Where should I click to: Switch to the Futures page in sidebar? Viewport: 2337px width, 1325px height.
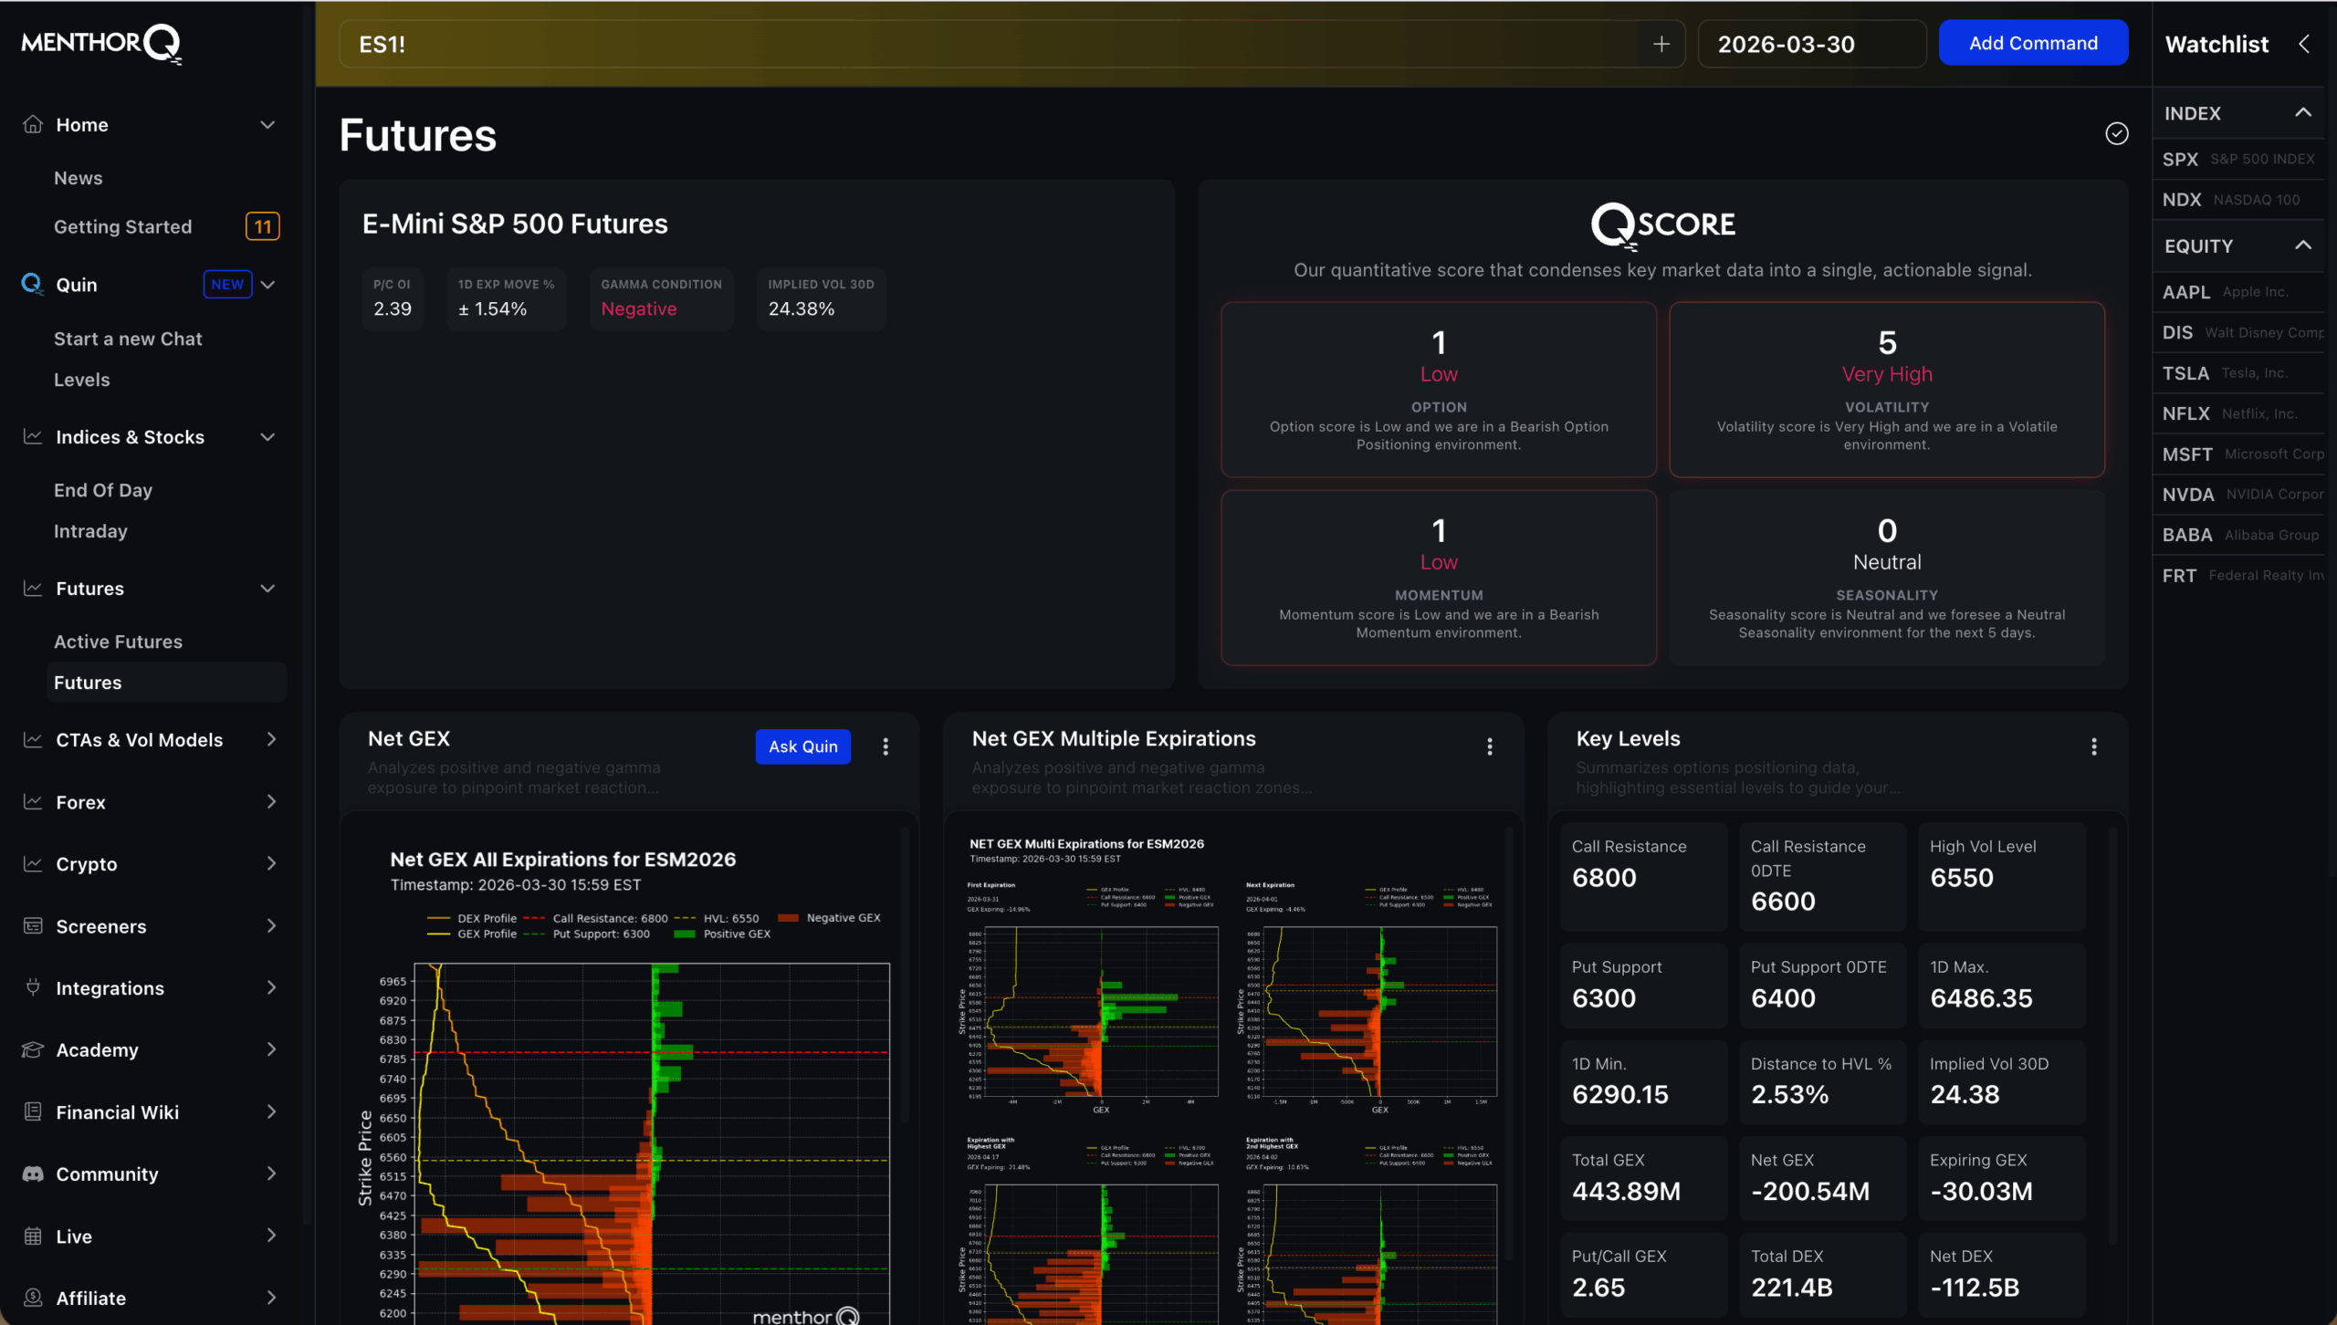[88, 682]
